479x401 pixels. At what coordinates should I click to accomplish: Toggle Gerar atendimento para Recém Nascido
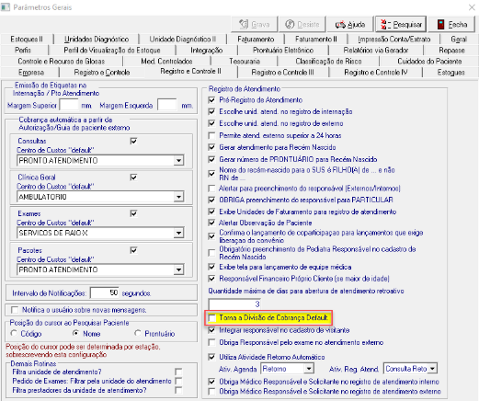point(211,147)
